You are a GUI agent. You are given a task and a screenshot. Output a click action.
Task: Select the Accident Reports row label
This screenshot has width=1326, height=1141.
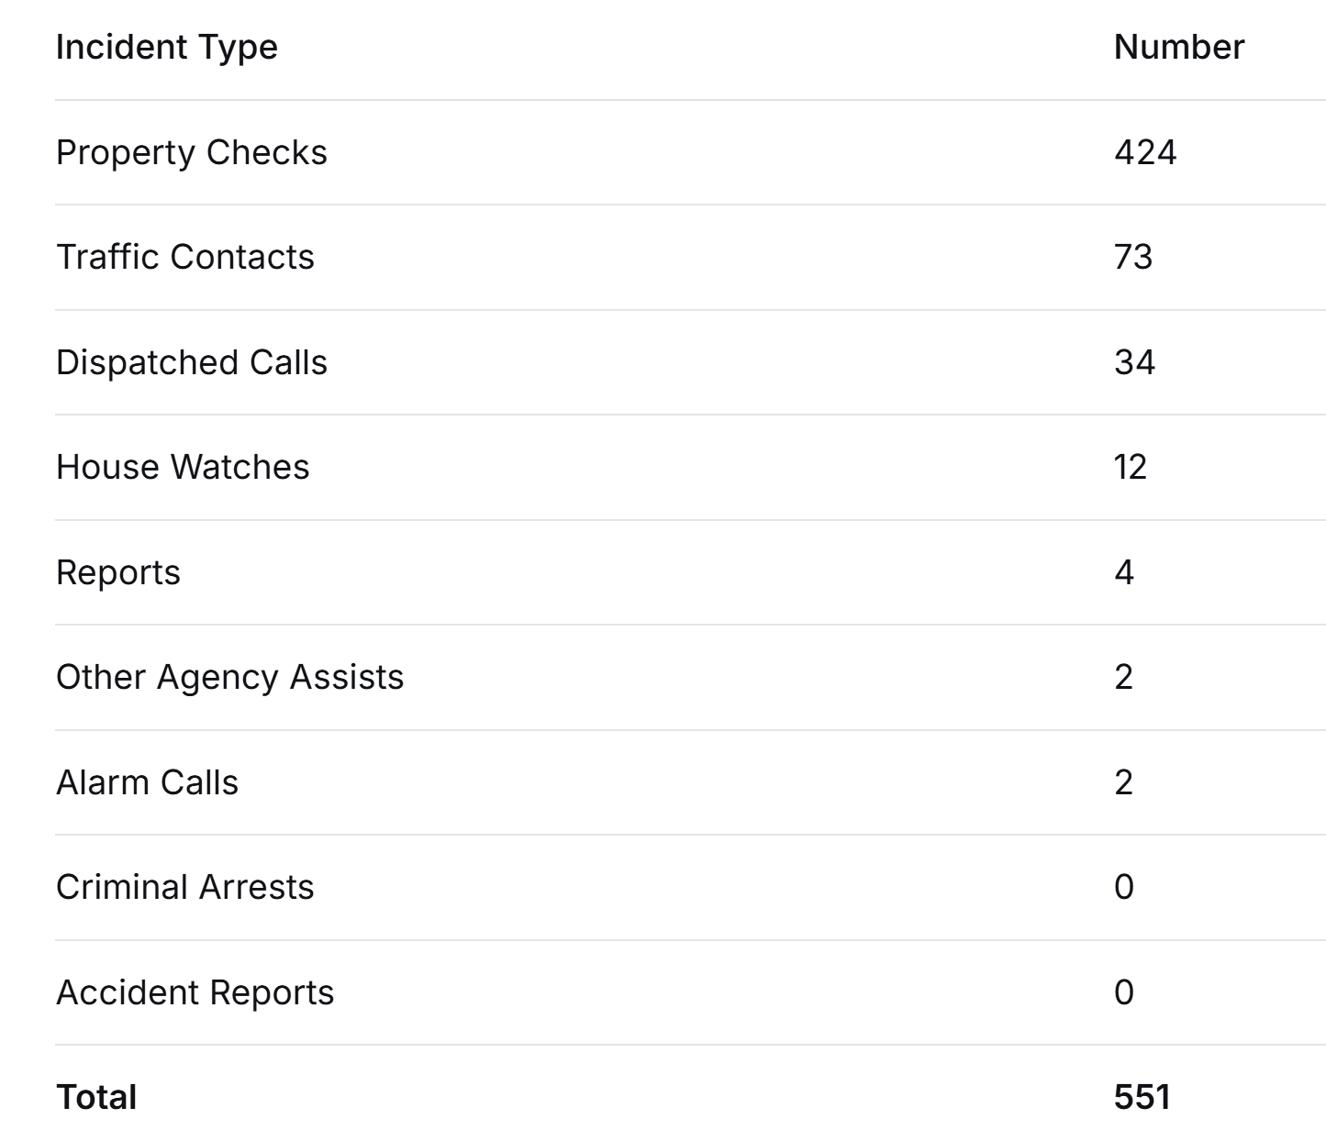coord(195,993)
